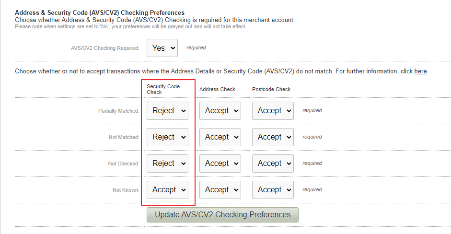Open Not Matched Address Check dropdown

(220, 137)
